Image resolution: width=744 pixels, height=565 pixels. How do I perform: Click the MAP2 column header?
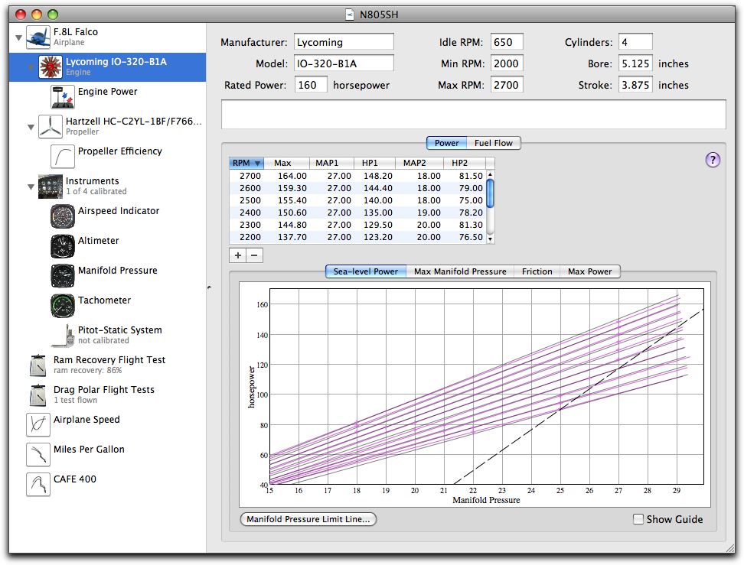coord(419,163)
